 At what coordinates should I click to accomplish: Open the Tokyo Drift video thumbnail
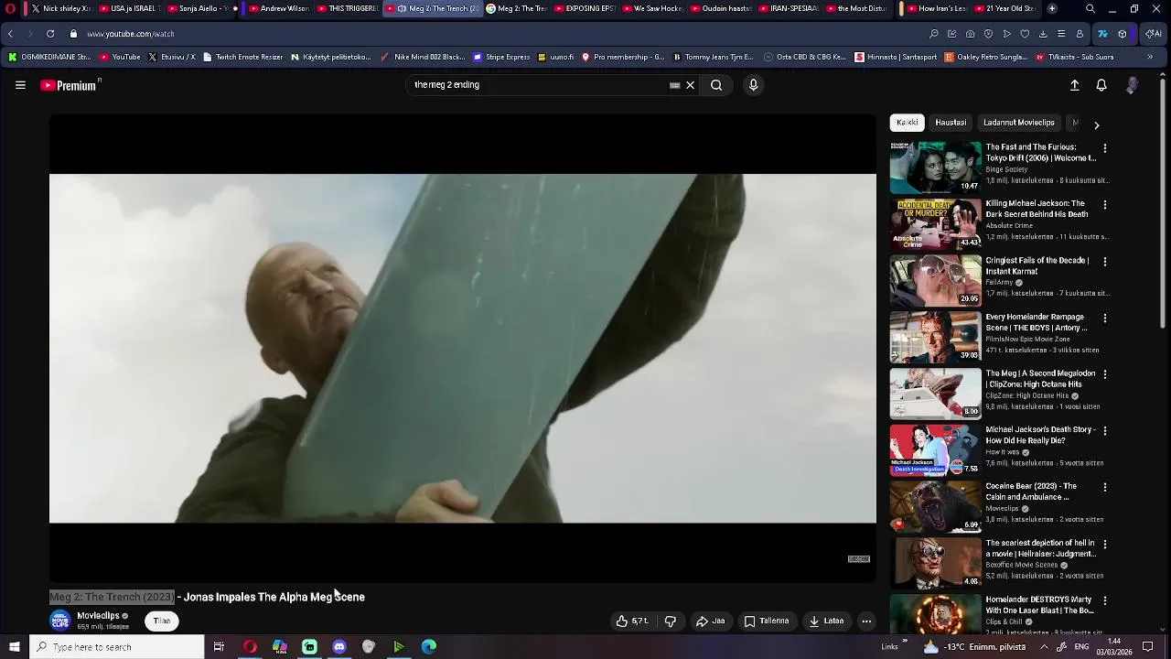tap(935, 167)
